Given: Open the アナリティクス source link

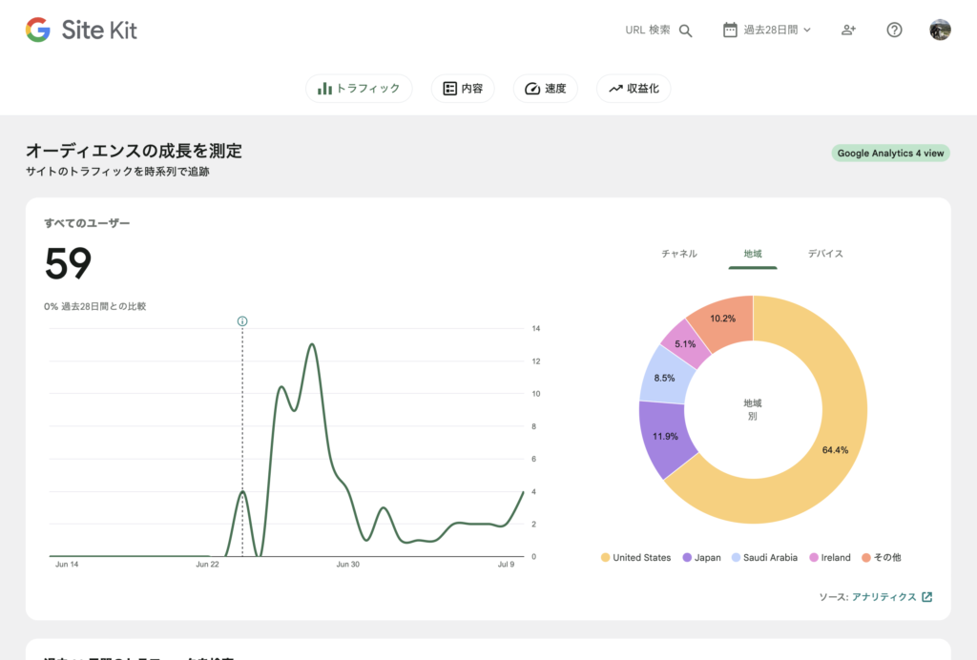Looking at the screenshot, I should tap(883, 597).
